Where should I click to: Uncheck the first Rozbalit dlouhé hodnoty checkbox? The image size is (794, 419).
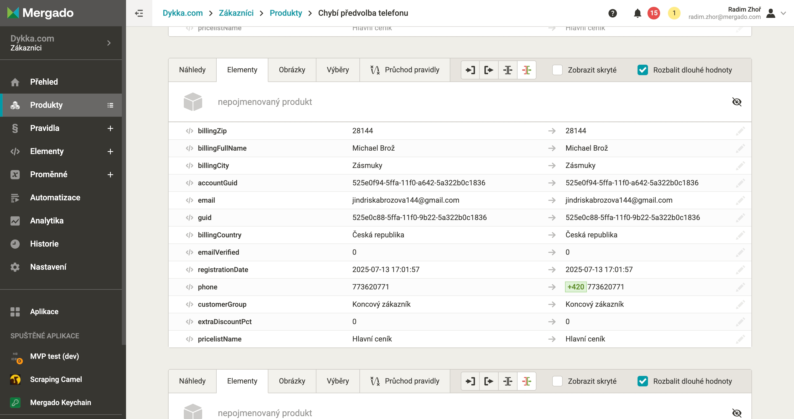(x=643, y=70)
